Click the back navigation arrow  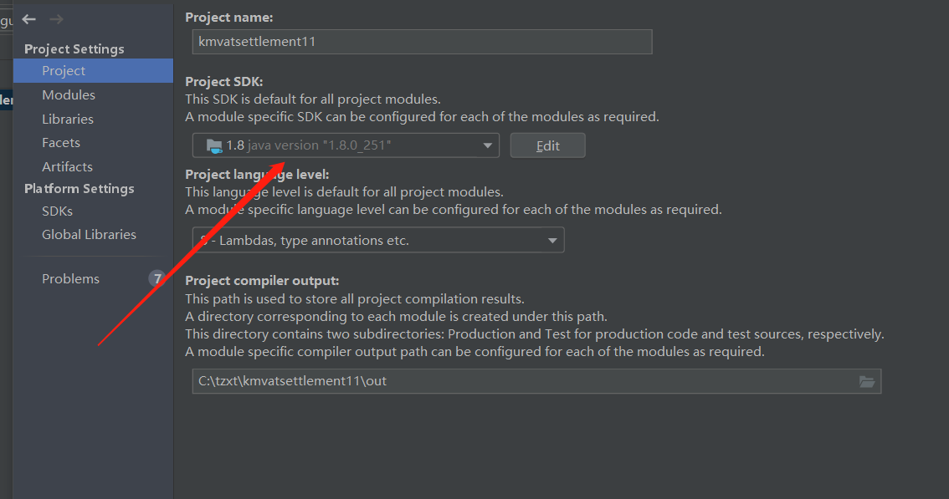point(28,19)
